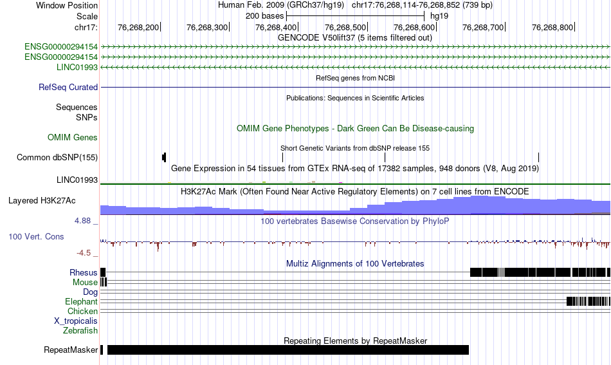Click the hg19 assembly label

click(439, 16)
